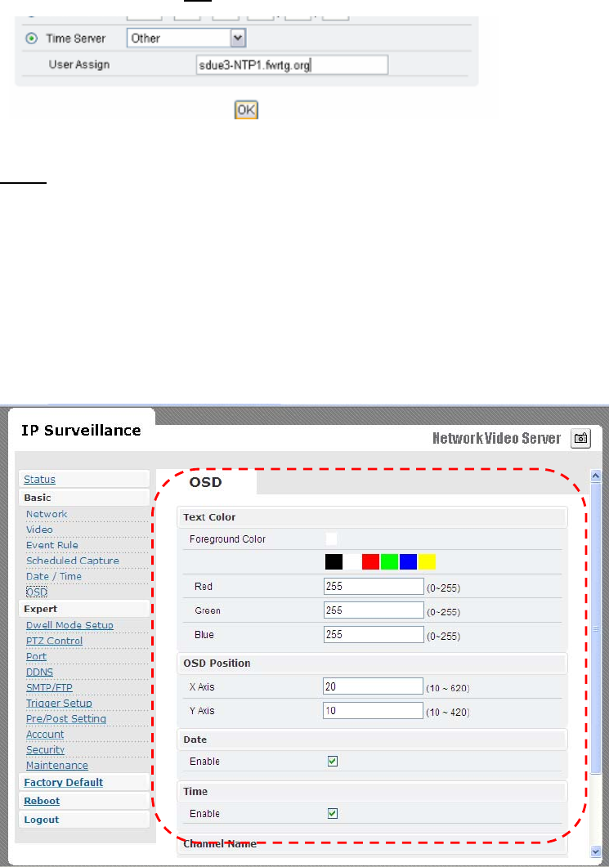Click Logout in the sidebar

pyautogui.click(x=41, y=820)
